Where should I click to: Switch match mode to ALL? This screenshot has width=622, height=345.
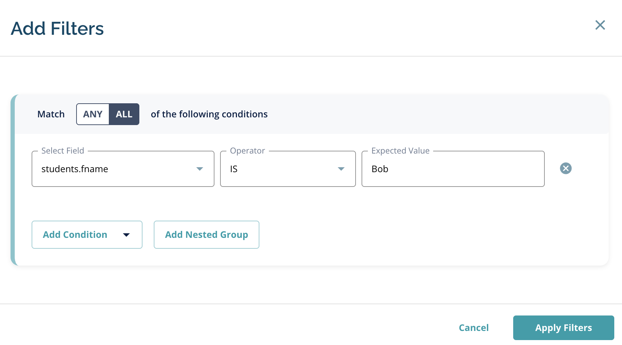(124, 114)
